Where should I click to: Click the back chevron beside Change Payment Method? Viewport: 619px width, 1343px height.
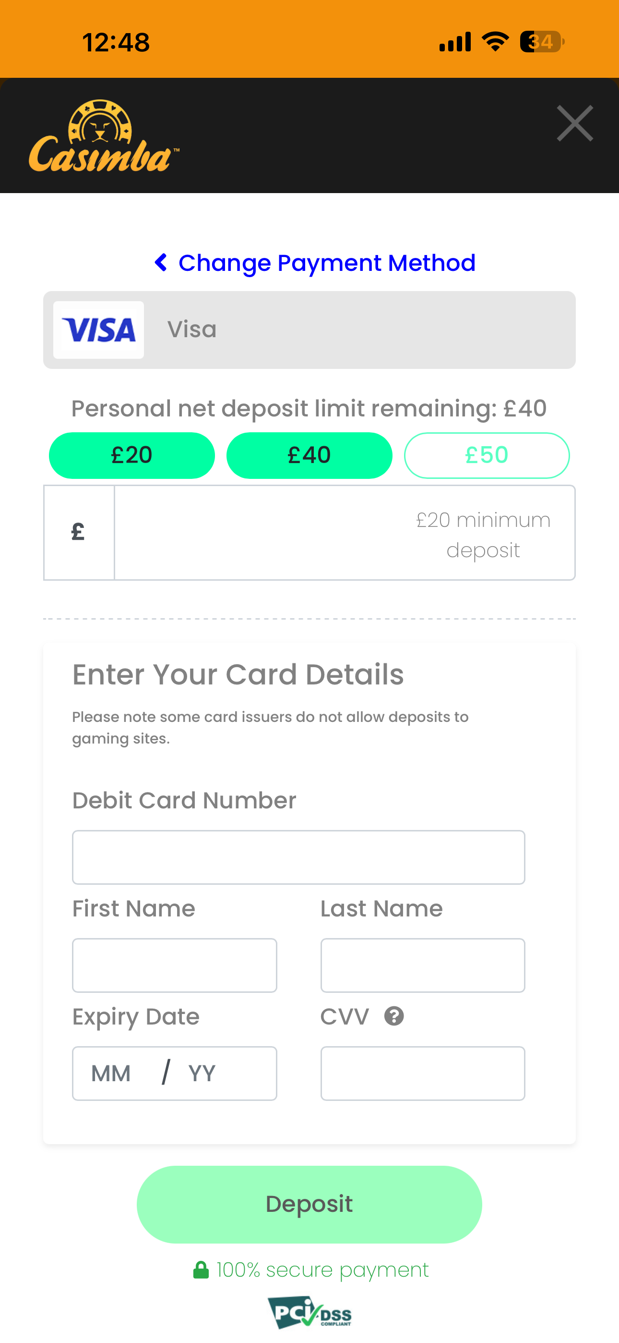tap(161, 263)
